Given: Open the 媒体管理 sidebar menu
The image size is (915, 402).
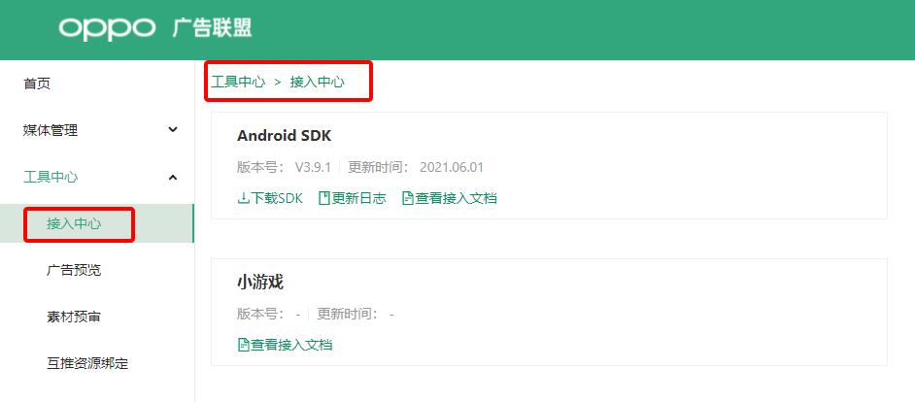Looking at the screenshot, I should click(x=51, y=130).
